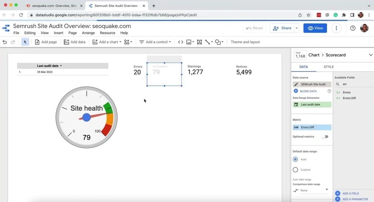
Task: Open the Add a control dropdown
Action: [155, 42]
